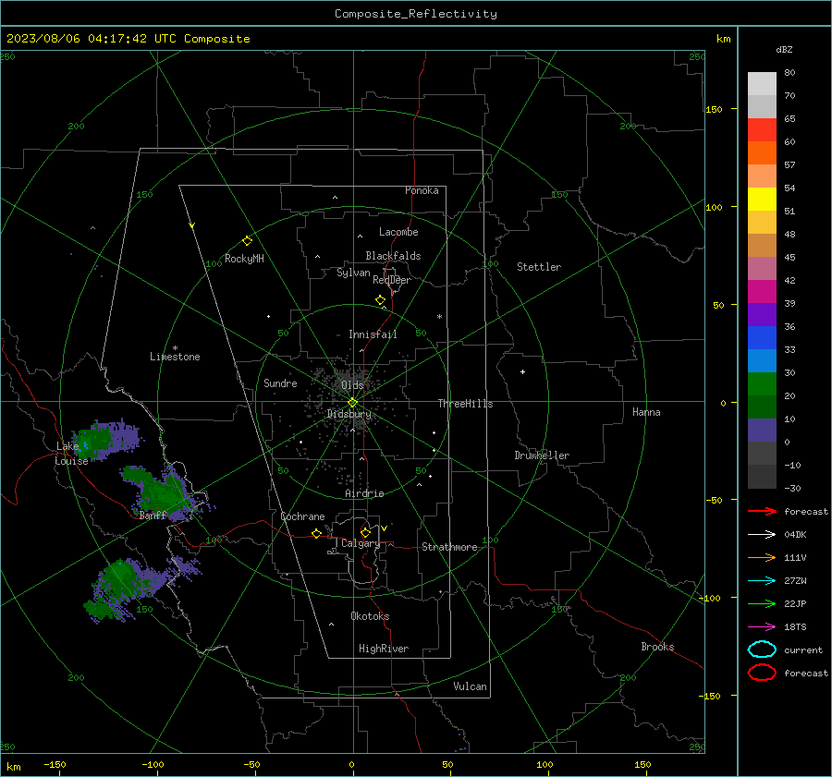Click the Stettler city label
Viewport: 832px width, 777px height.
click(x=539, y=267)
